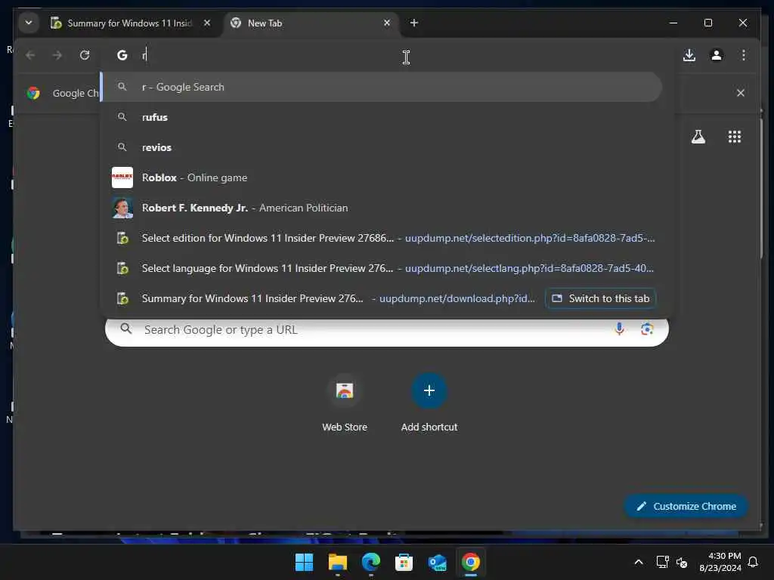Select the New Tab tab
The width and height of the screenshot is (774, 580).
tap(310, 23)
